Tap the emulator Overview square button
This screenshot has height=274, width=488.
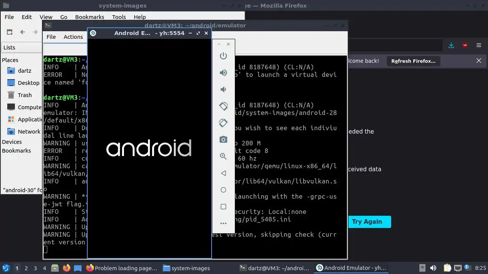click(223, 207)
